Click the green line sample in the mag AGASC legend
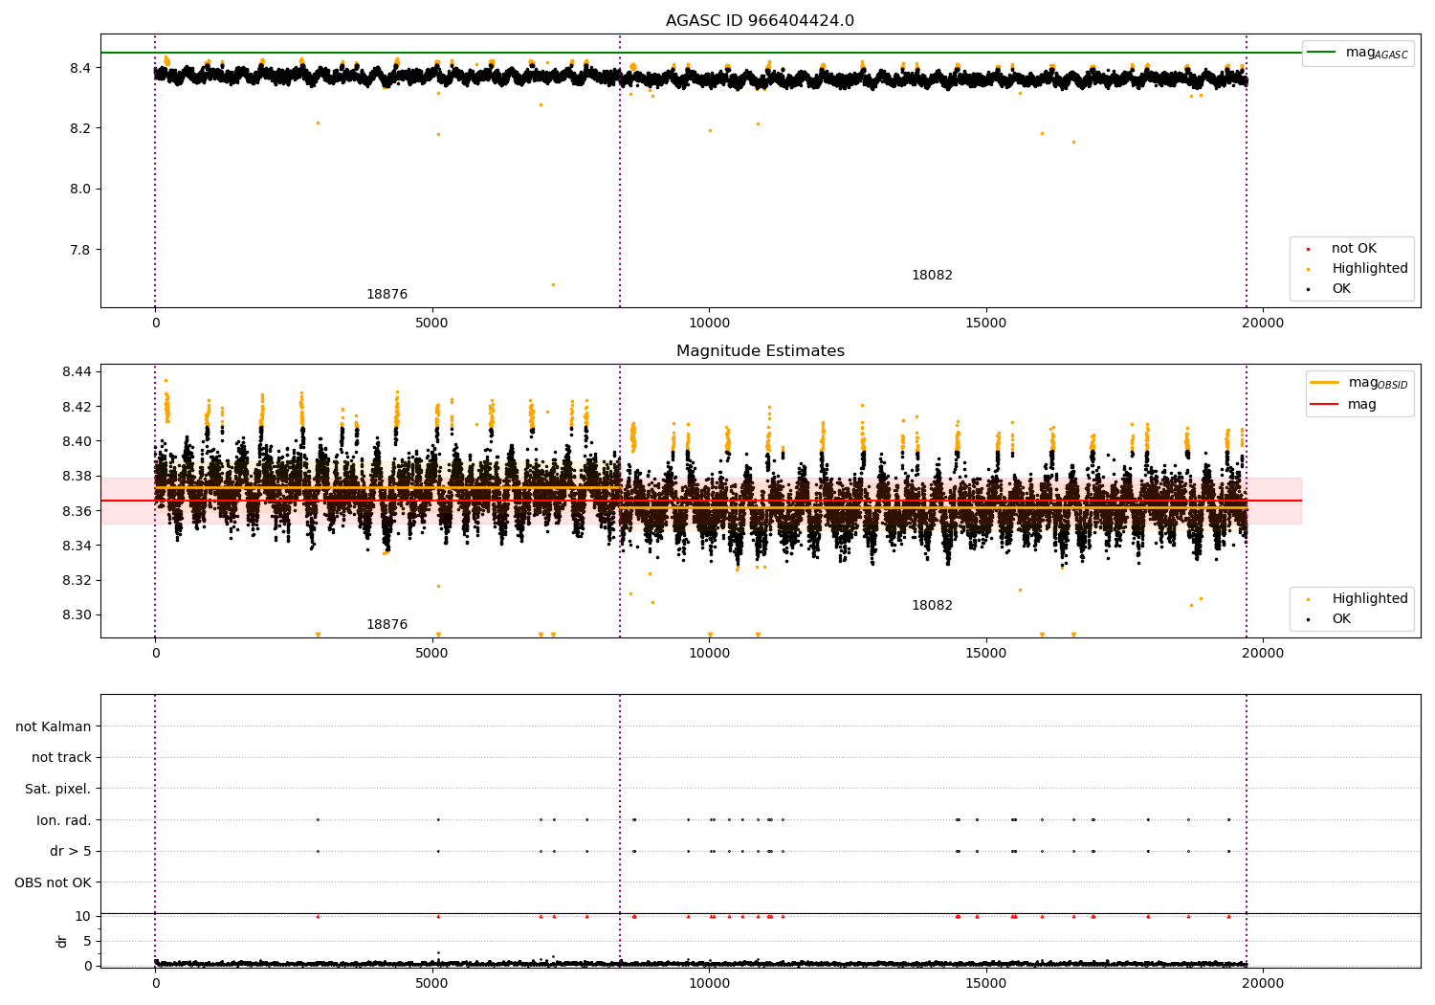 click(x=1321, y=53)
